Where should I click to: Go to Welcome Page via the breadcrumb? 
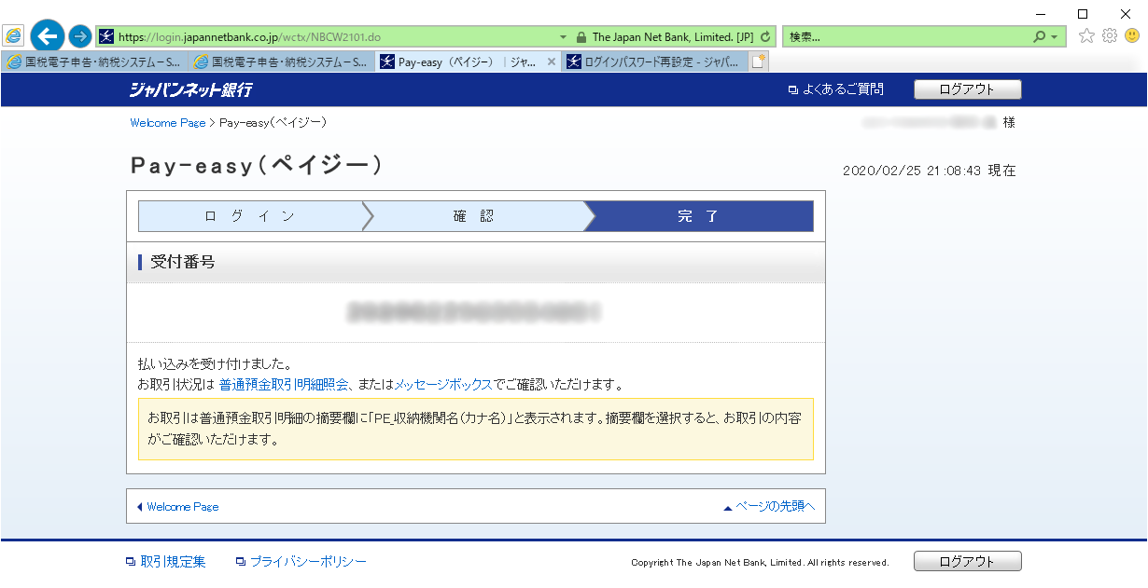coord(168,123)
